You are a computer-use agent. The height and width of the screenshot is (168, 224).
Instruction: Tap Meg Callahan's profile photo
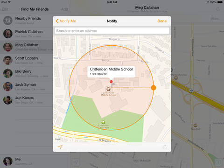tap(8, 47)
